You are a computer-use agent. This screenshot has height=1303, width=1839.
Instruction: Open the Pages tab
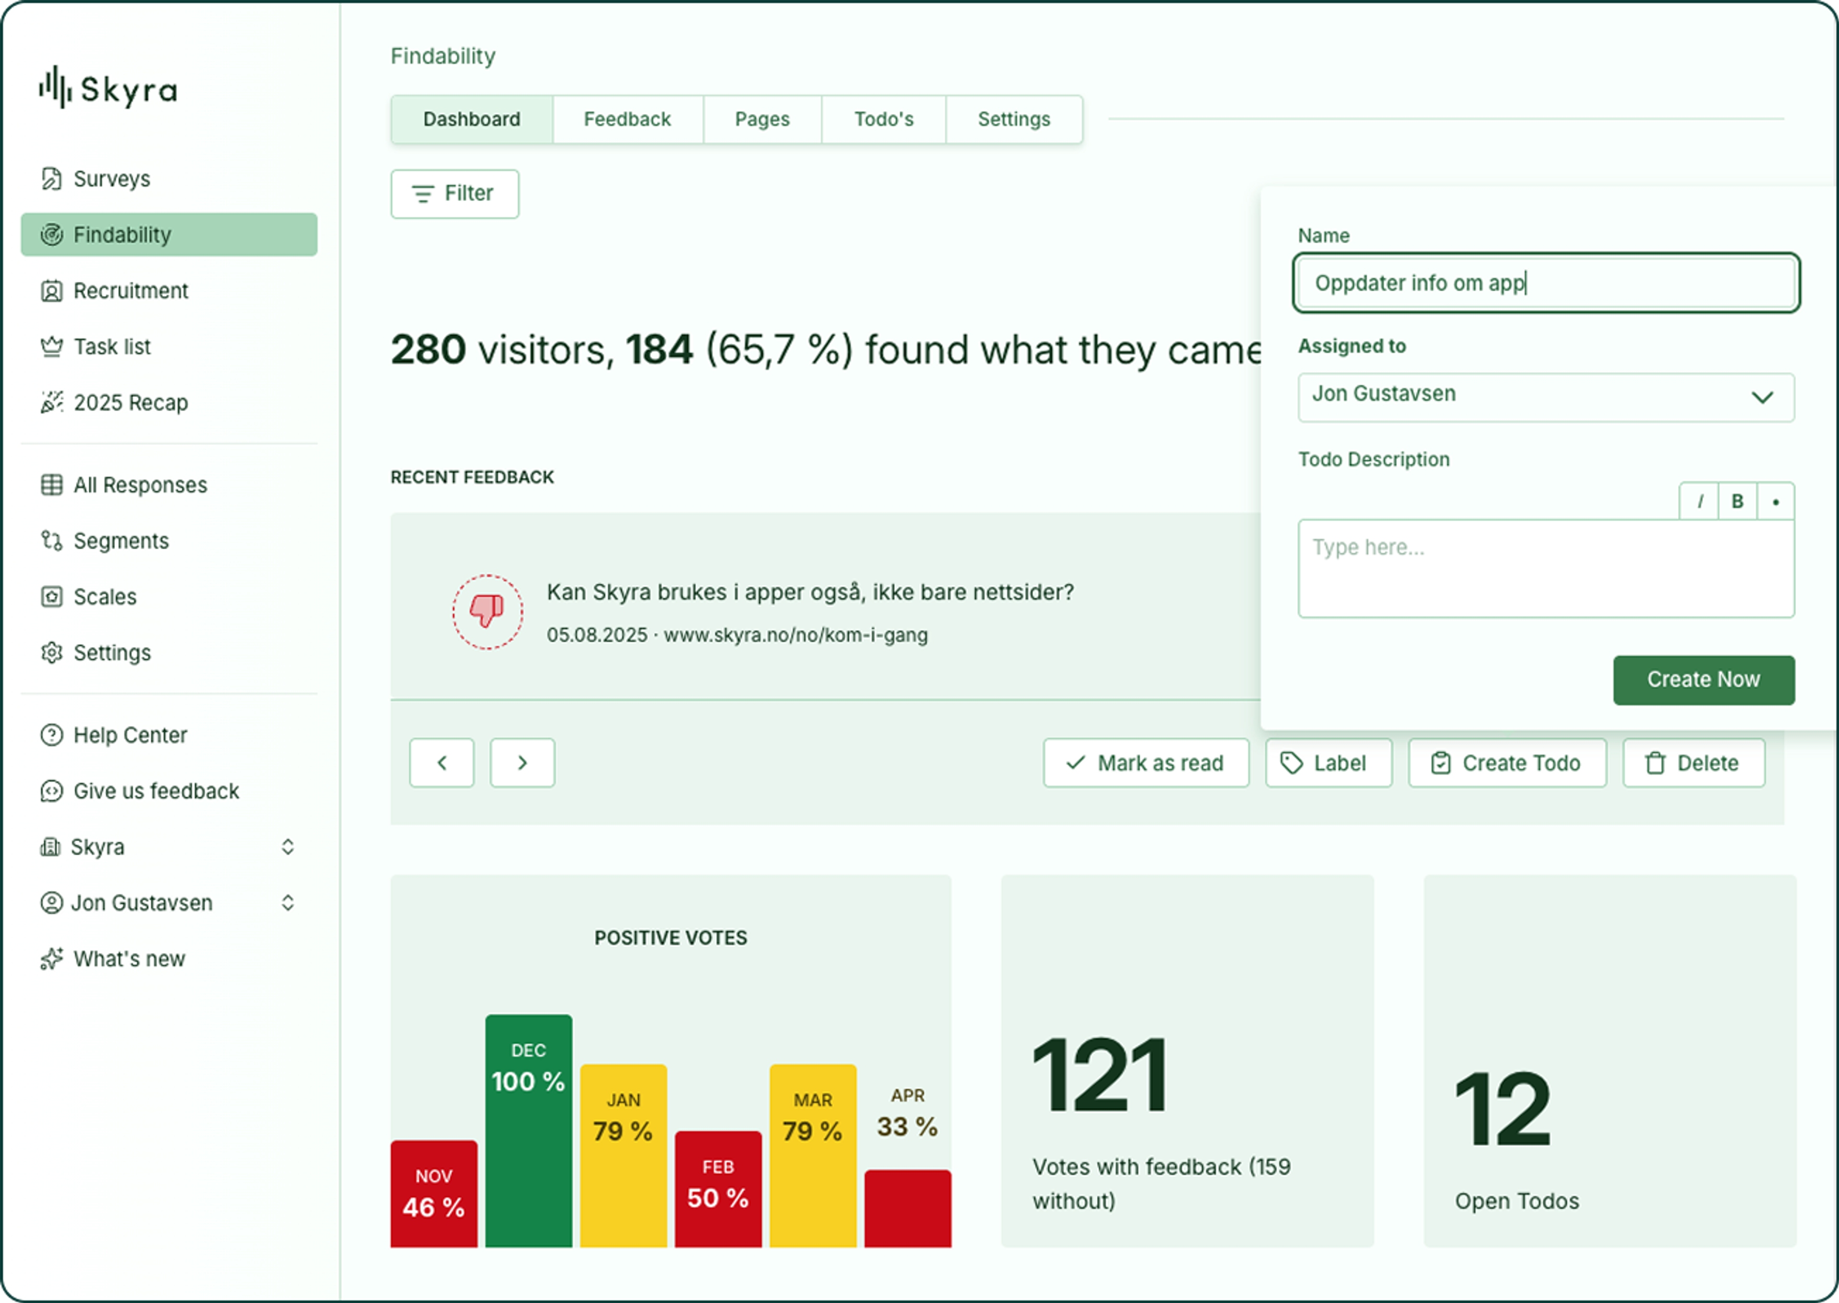click(762, 120)
